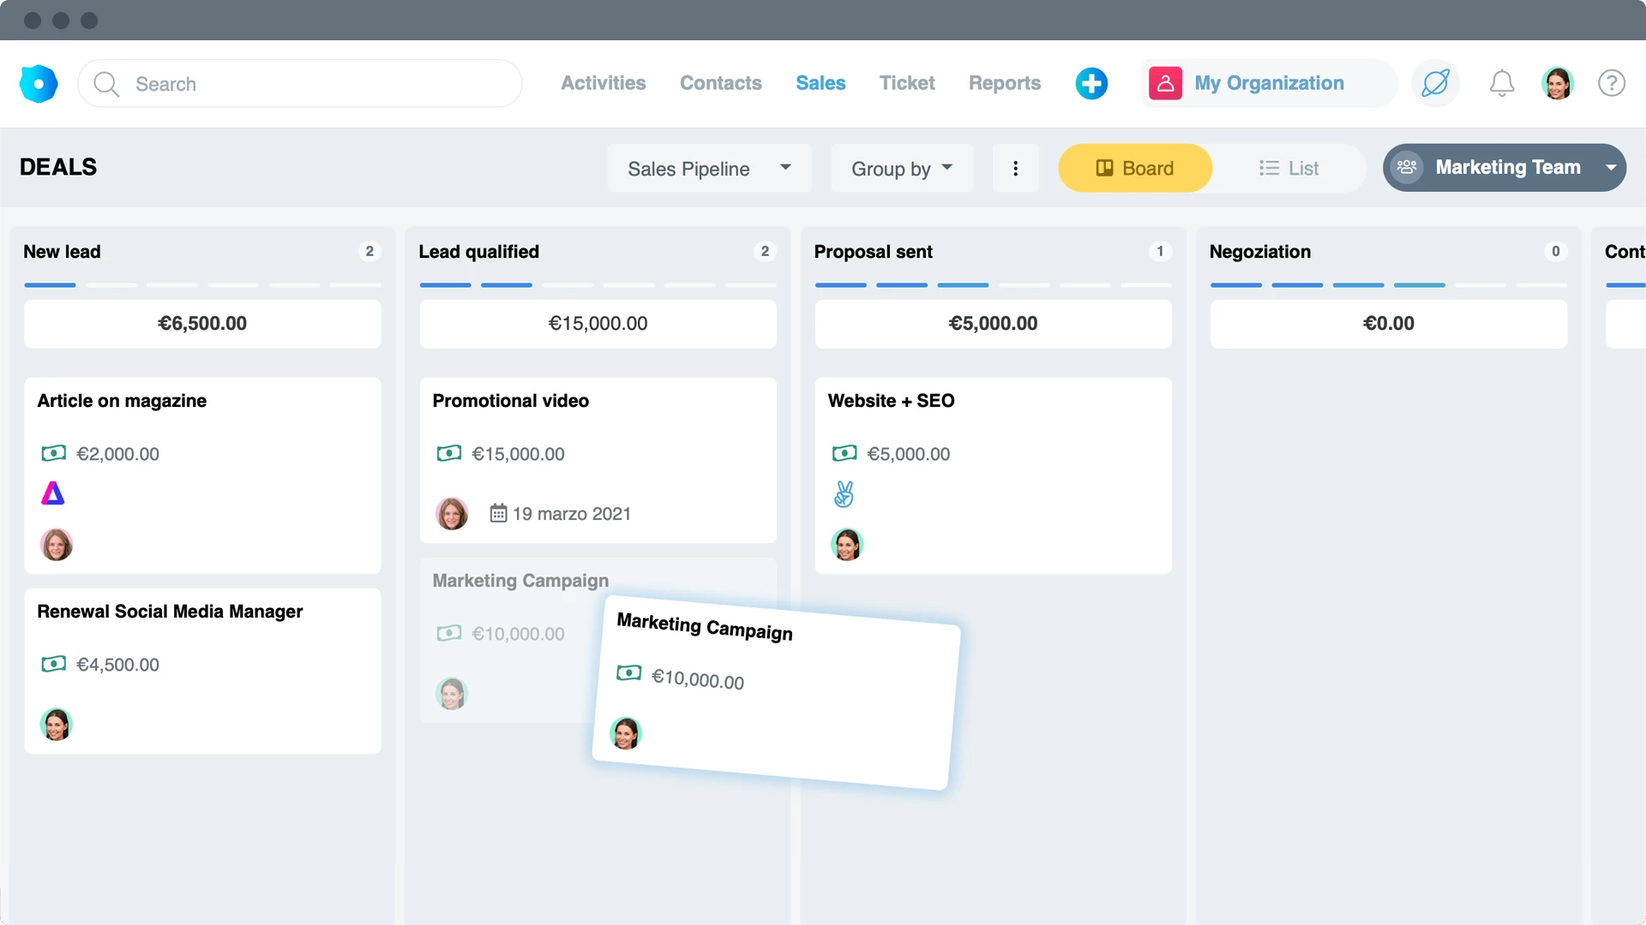This screenshot has height=925, width=1646.
Task: Click the peace hand icon on Website + SEO
Action: tap(844, 494)
